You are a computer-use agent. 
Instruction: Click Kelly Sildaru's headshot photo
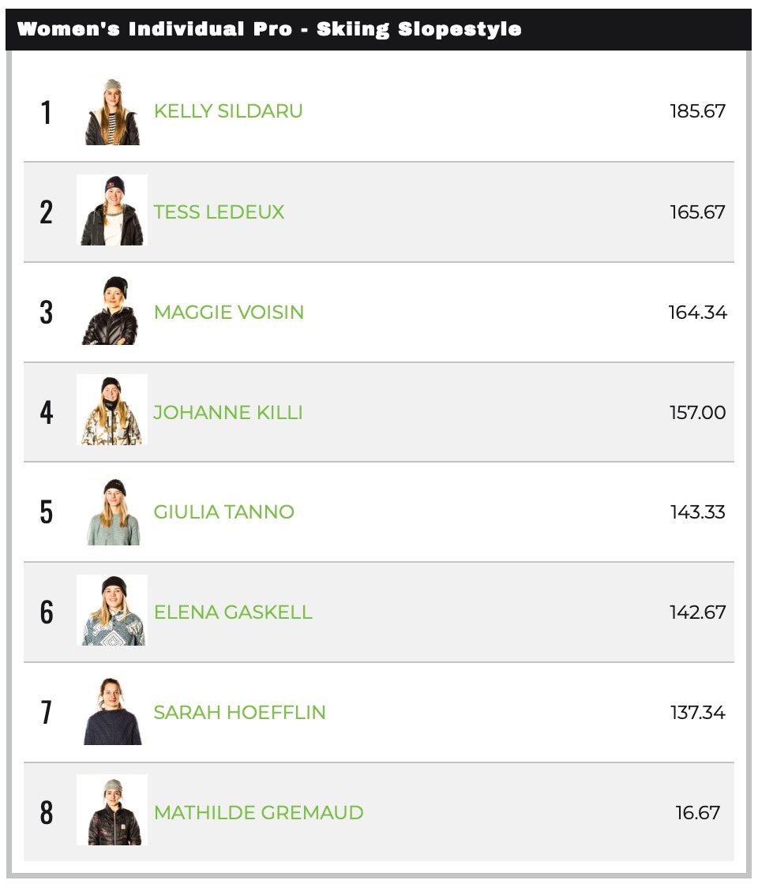pos(112,111)
